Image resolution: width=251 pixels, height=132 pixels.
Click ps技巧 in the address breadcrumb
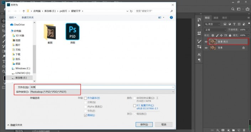click(x=63, y=11)
